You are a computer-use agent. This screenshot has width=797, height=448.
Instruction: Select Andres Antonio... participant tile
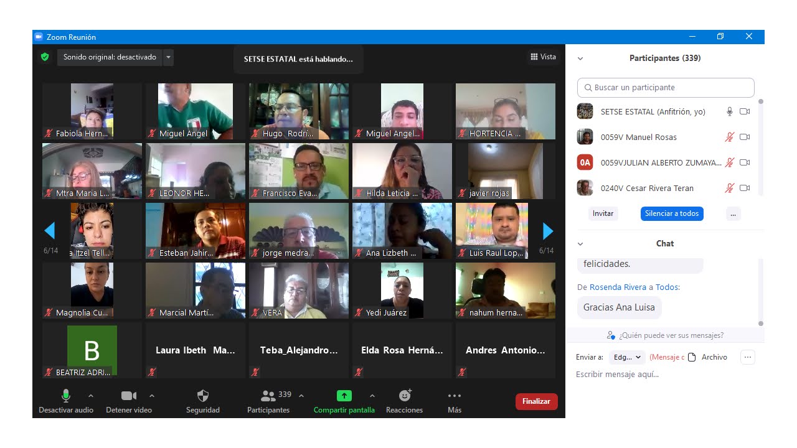(x=506, y=350)
